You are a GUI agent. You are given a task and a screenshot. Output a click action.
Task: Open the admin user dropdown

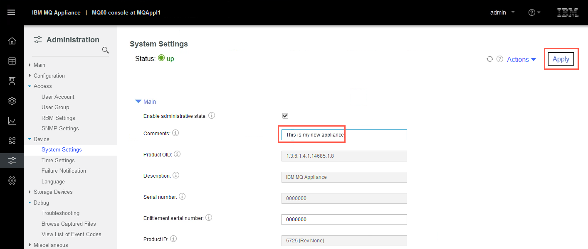click(502, 12)
